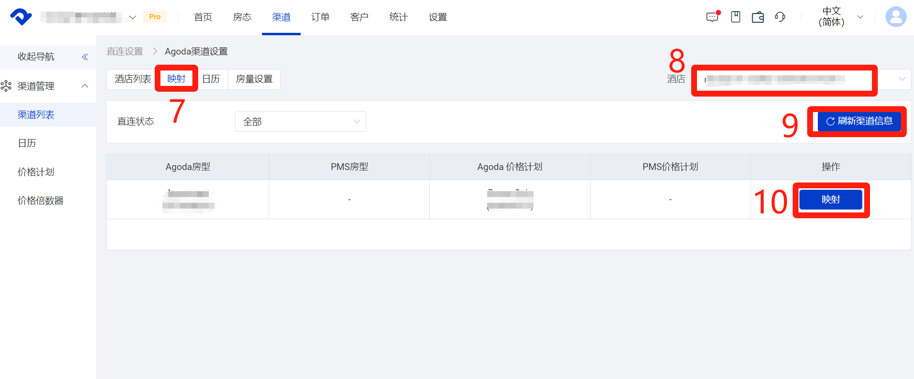Viewport: 914px width, 379px height.
Task: Collapse the 渠道管理 section chevron
Action: click(85, 86)
